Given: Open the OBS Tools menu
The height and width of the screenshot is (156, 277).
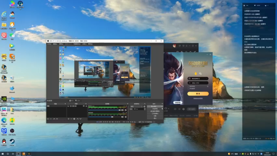Looking at the screenshot, I should tap(84, 44).
